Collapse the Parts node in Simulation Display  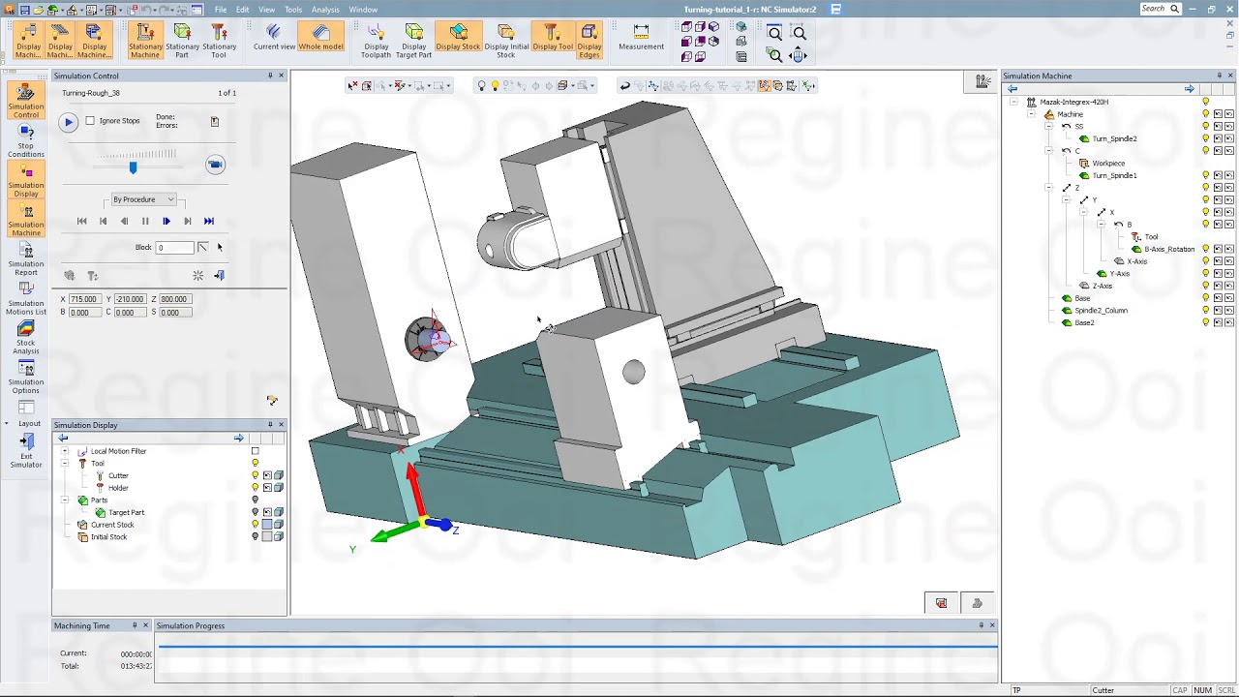tap(65, 500)
